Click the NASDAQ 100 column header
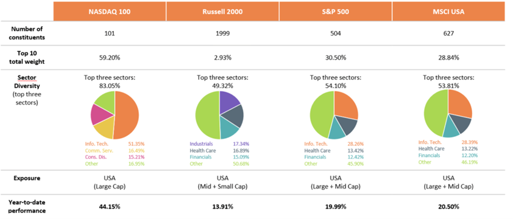513x219 pixels. (x=110, y=12)
